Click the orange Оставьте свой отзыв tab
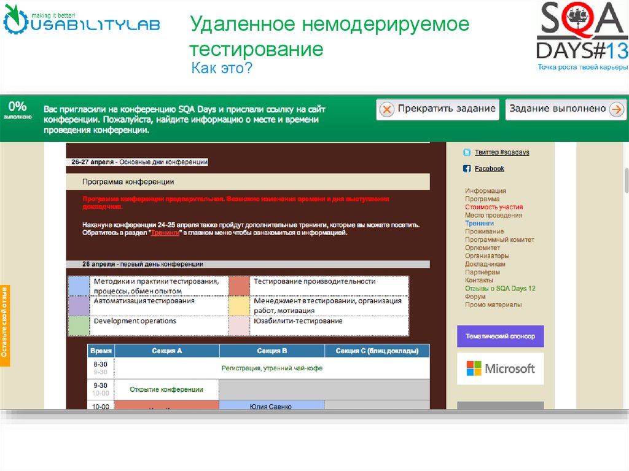The width and height of the screenshot is (629, 471). click(x=5, y=325)
